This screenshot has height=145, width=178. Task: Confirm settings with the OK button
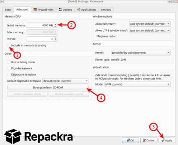pos(130,140)
